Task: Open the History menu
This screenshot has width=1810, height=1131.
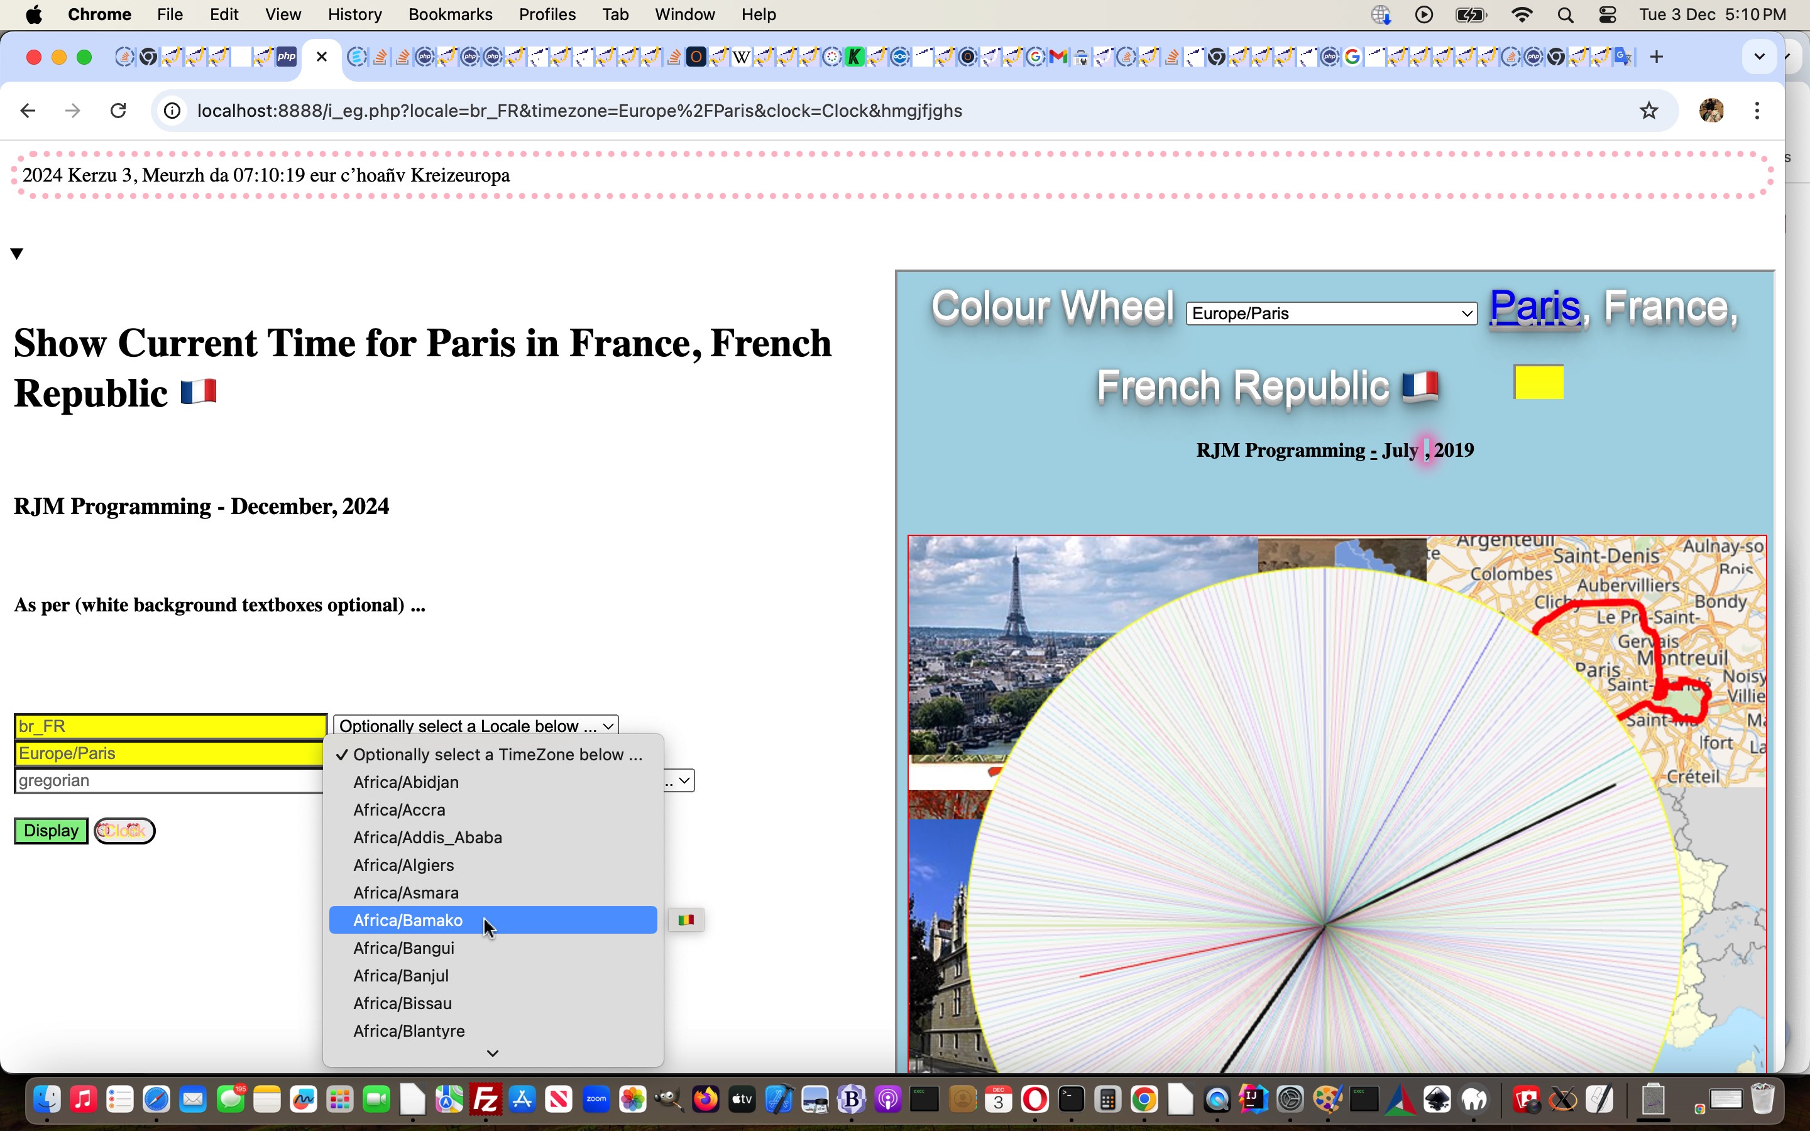Action: [354, 15]
